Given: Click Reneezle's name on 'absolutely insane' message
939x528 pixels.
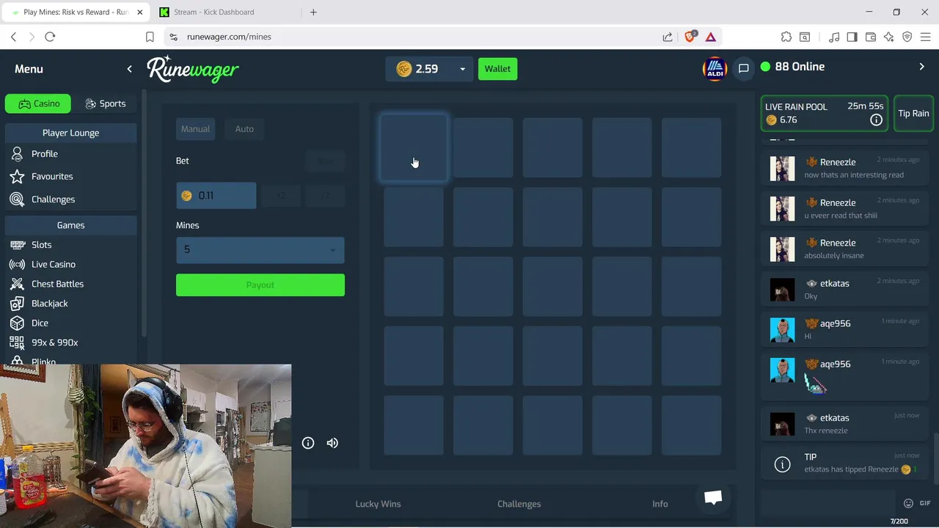Looking at the screenshot, I should pos(838,243).
